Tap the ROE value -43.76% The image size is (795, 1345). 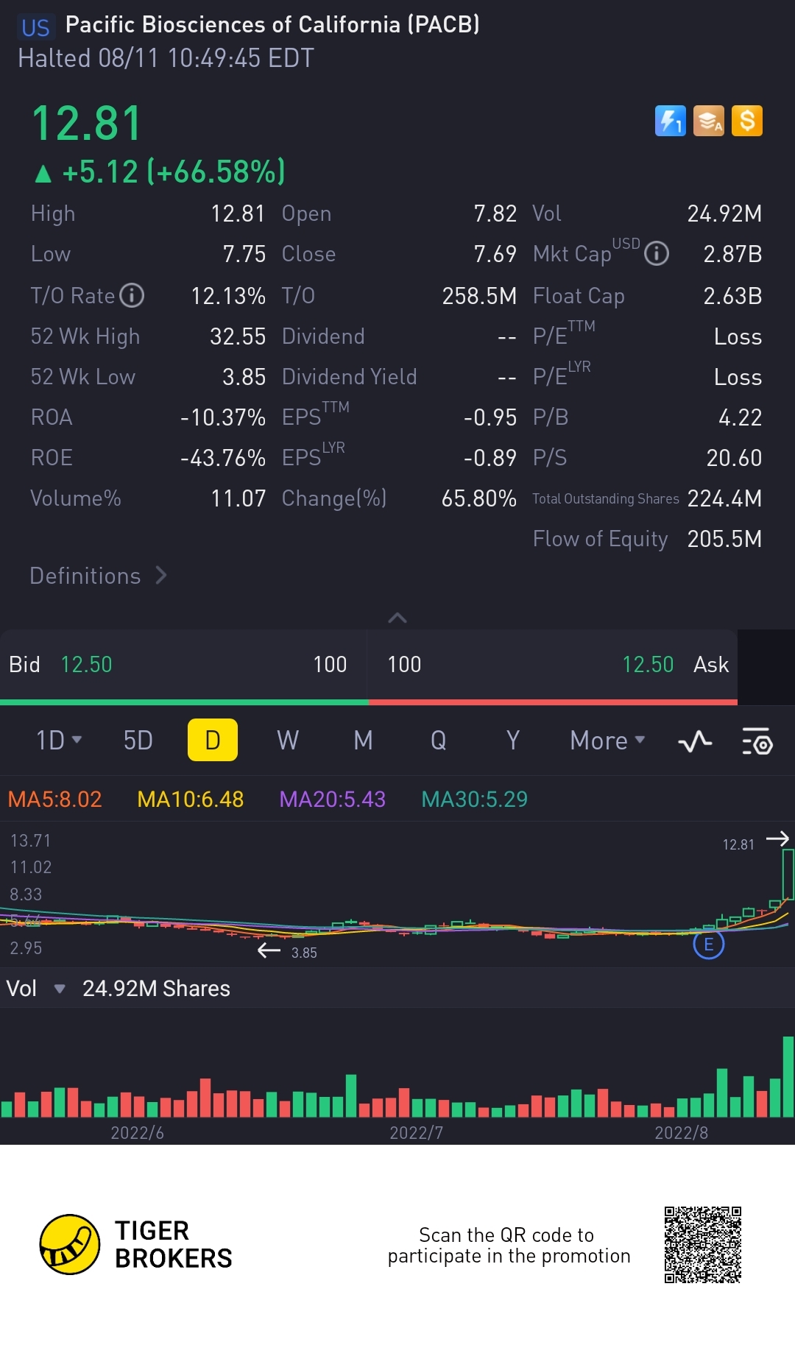(x=223, y=458)
